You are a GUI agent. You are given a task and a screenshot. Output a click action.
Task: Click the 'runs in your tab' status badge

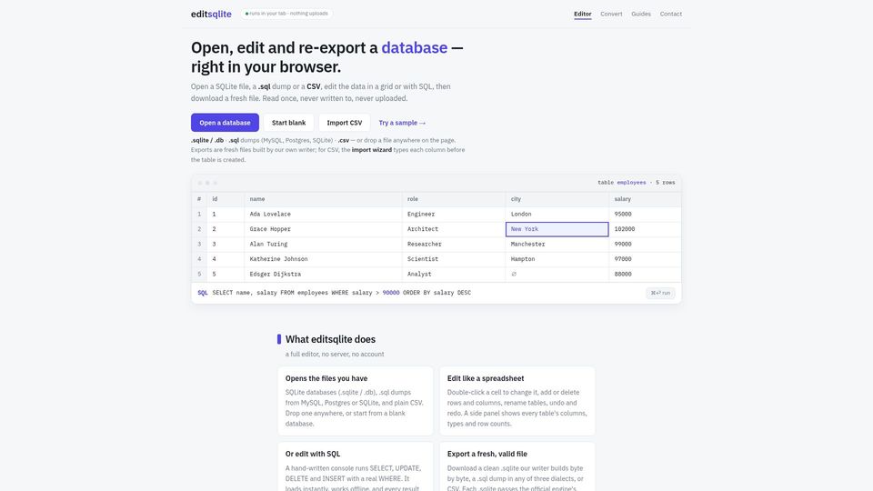(286, 14)
